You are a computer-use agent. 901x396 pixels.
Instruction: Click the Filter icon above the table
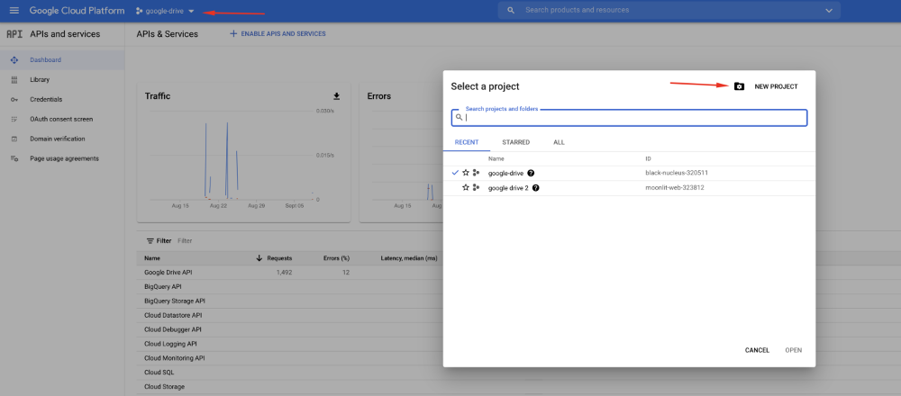point(150,241)
